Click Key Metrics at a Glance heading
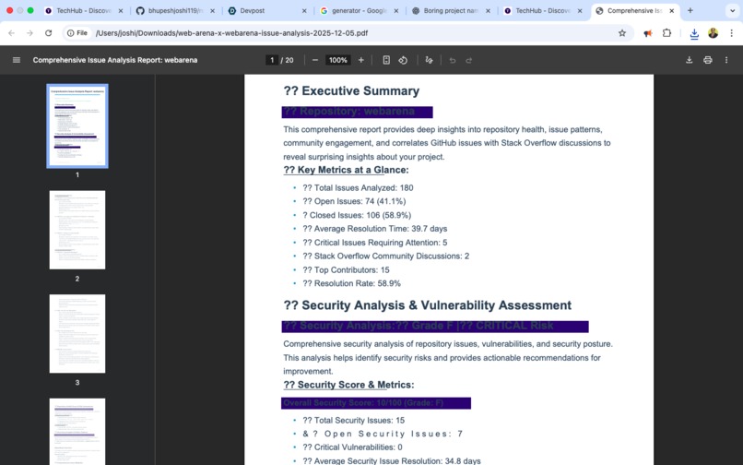 [346, 170]
